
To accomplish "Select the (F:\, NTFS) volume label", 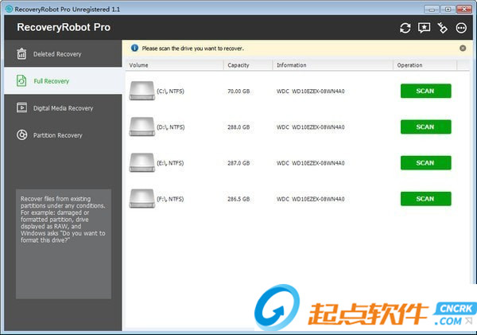I will [x=170, y=199].
